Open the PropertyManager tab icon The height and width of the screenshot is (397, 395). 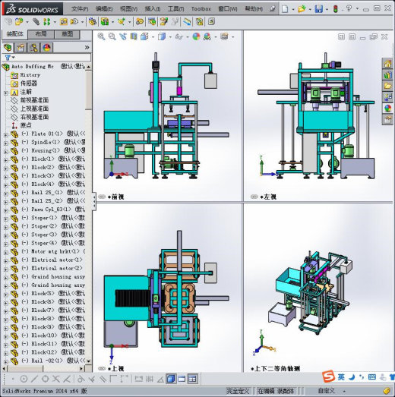(x=21, y=48)
